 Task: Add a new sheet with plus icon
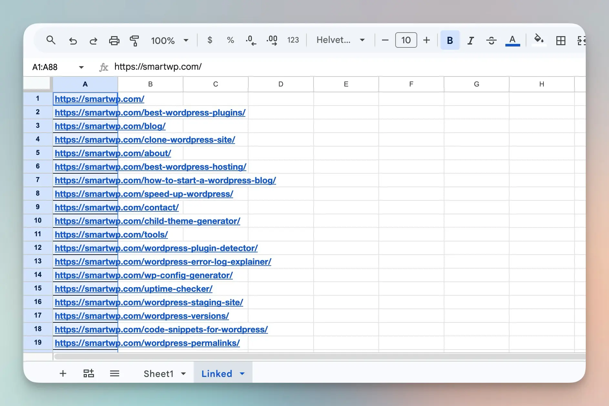click(63, 373)
